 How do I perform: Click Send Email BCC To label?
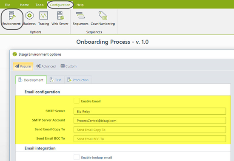pyautogui.click(x=51, y=138)
